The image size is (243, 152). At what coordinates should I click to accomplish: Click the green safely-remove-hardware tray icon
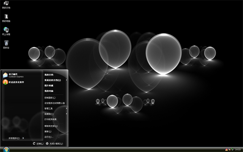coord(232,149)
